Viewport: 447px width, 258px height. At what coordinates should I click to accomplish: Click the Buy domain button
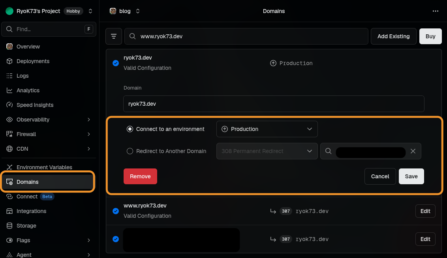pos(430,36)
